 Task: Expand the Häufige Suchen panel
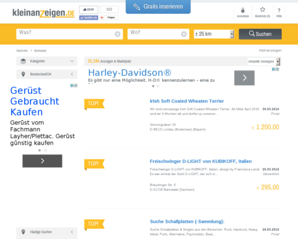point(46,232)
